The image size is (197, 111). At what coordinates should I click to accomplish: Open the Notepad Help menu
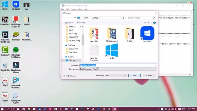coord(86,9)
